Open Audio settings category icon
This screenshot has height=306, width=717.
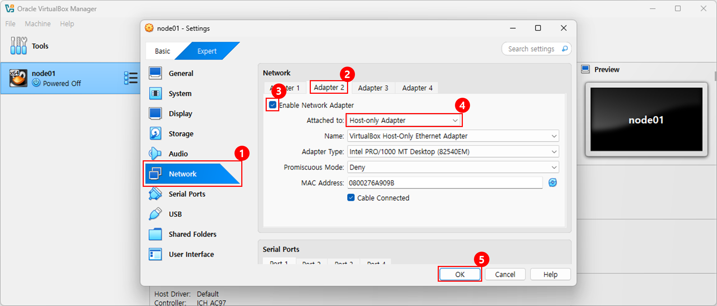tap(155, 154)
